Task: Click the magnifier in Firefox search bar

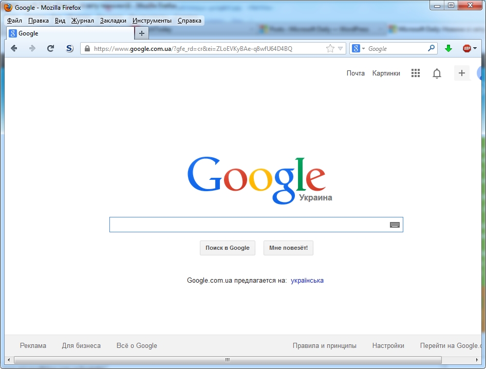Action: (x=431, y=48)
